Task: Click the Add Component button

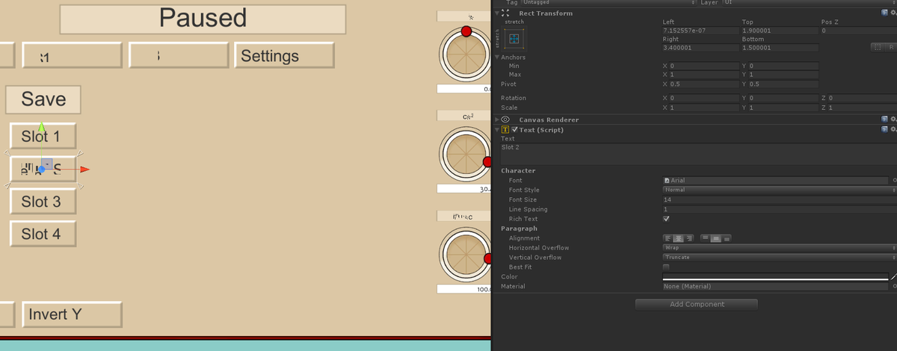Action: (x=697, y=304)
